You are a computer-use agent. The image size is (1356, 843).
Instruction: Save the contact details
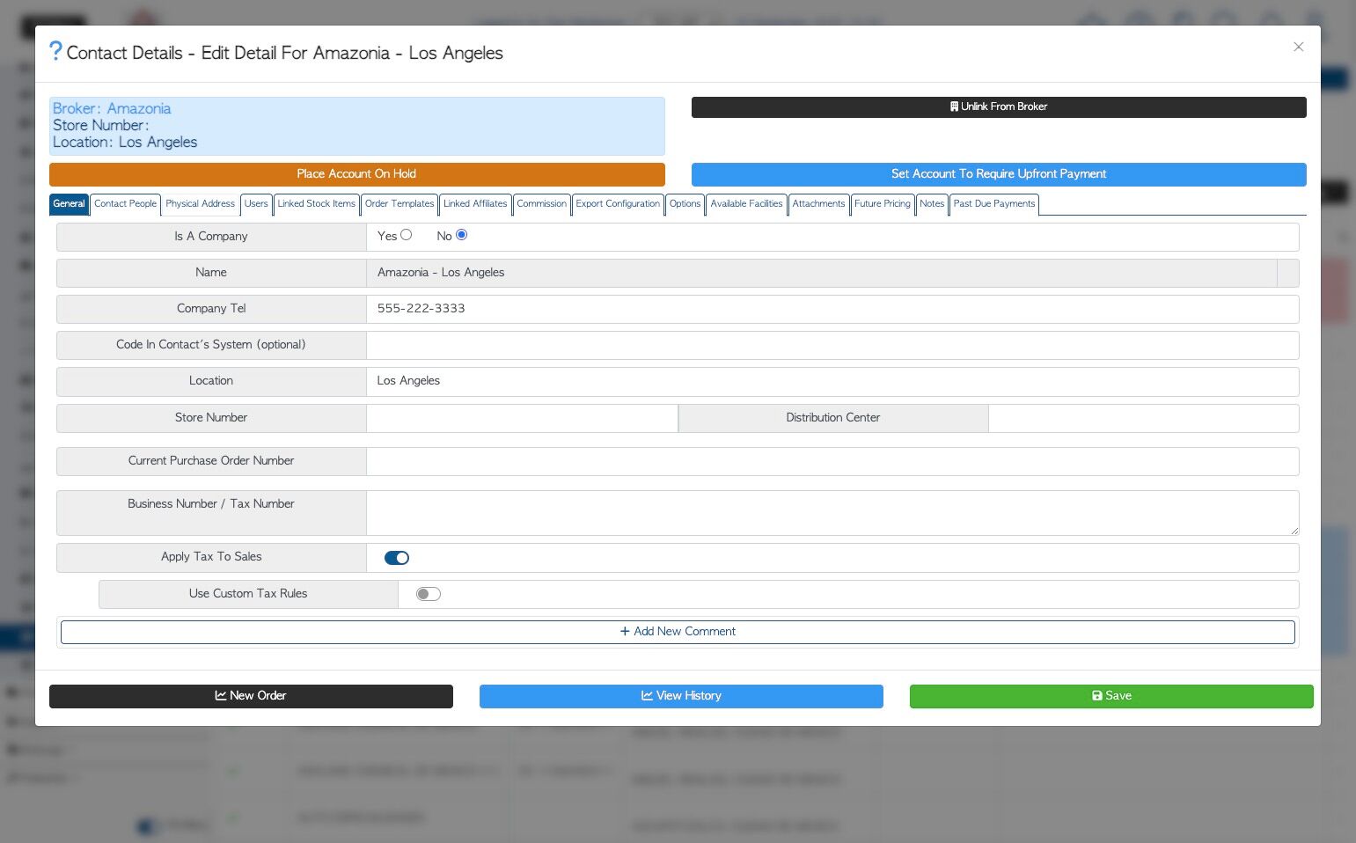(1111, 696)
